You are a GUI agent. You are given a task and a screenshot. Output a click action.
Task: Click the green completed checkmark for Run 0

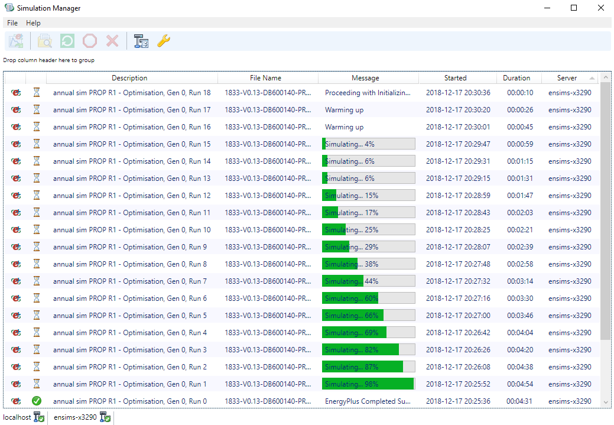click(x=37, y=401)
